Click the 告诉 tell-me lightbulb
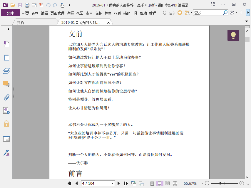The width and height of the screenshot is (251, 188). 165,13
